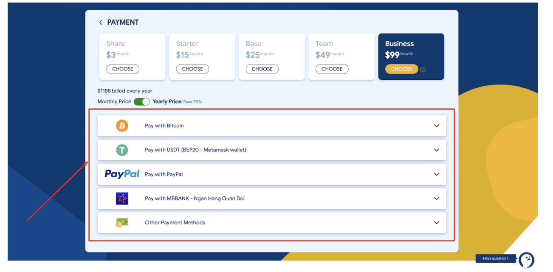Image resolution: width=553 pixels, height=272 pixels.
Task: Toggle the Monthly/Yearly price switch
Action: point(142,102)
